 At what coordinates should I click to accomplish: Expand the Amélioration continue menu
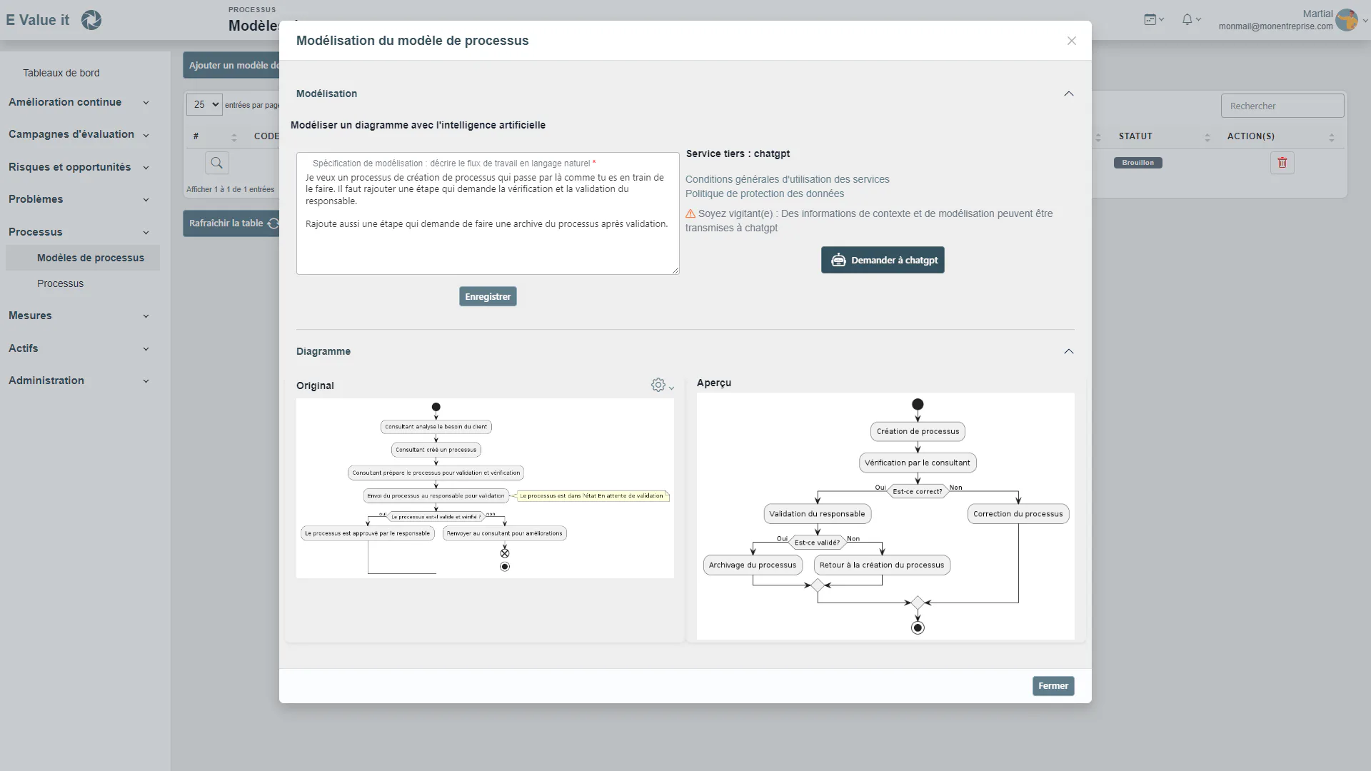pyautogui.click(x=79, y=102)
